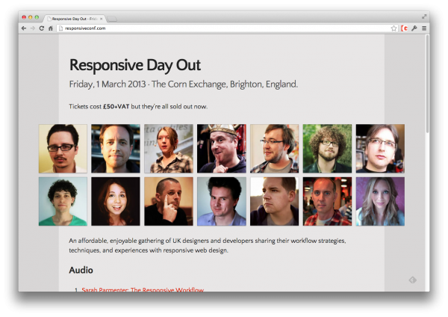The image size is (448, 317).
Task: Select photo of man with glasses and moustache
Action: pyautogui.click(x=63, y=149)
